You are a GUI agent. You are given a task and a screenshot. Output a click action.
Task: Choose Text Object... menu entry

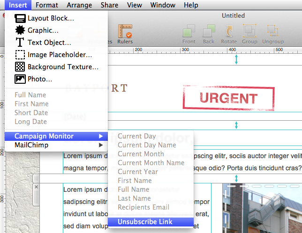[56, 43]
